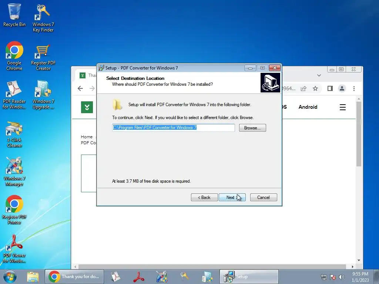Click the network tray icon
The width and height of the screenshot is (379, 284).
click(323, 277)
